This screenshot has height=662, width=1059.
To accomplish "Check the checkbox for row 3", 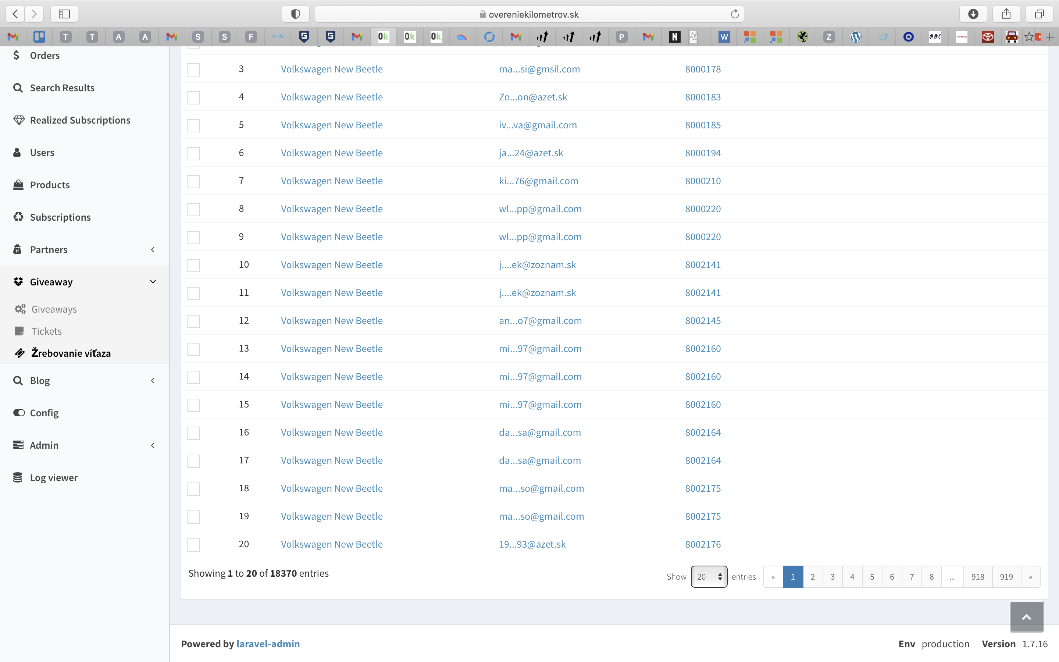I will pyautogui.click(x=193, y=70).
